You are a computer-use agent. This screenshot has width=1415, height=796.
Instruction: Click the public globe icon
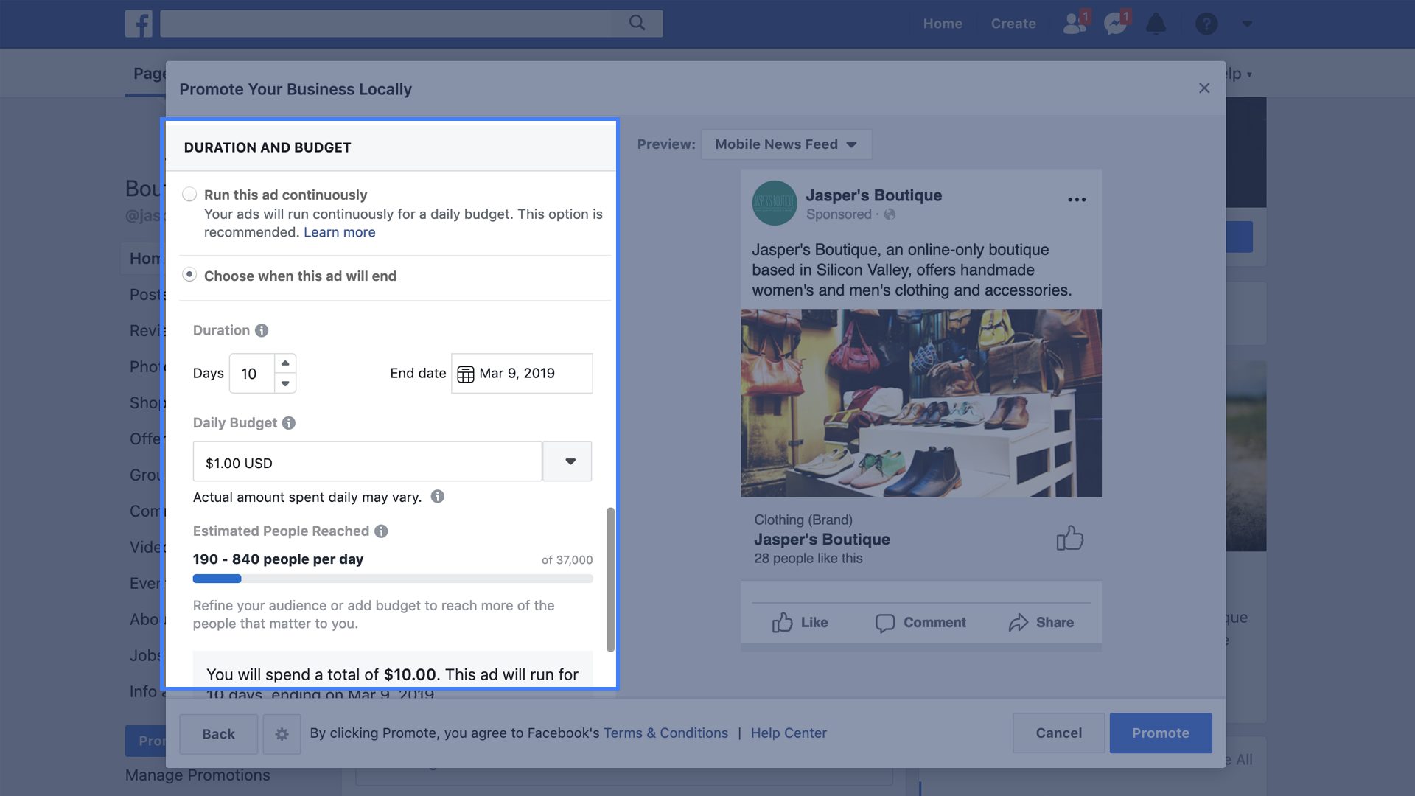[x=890, y=214]
